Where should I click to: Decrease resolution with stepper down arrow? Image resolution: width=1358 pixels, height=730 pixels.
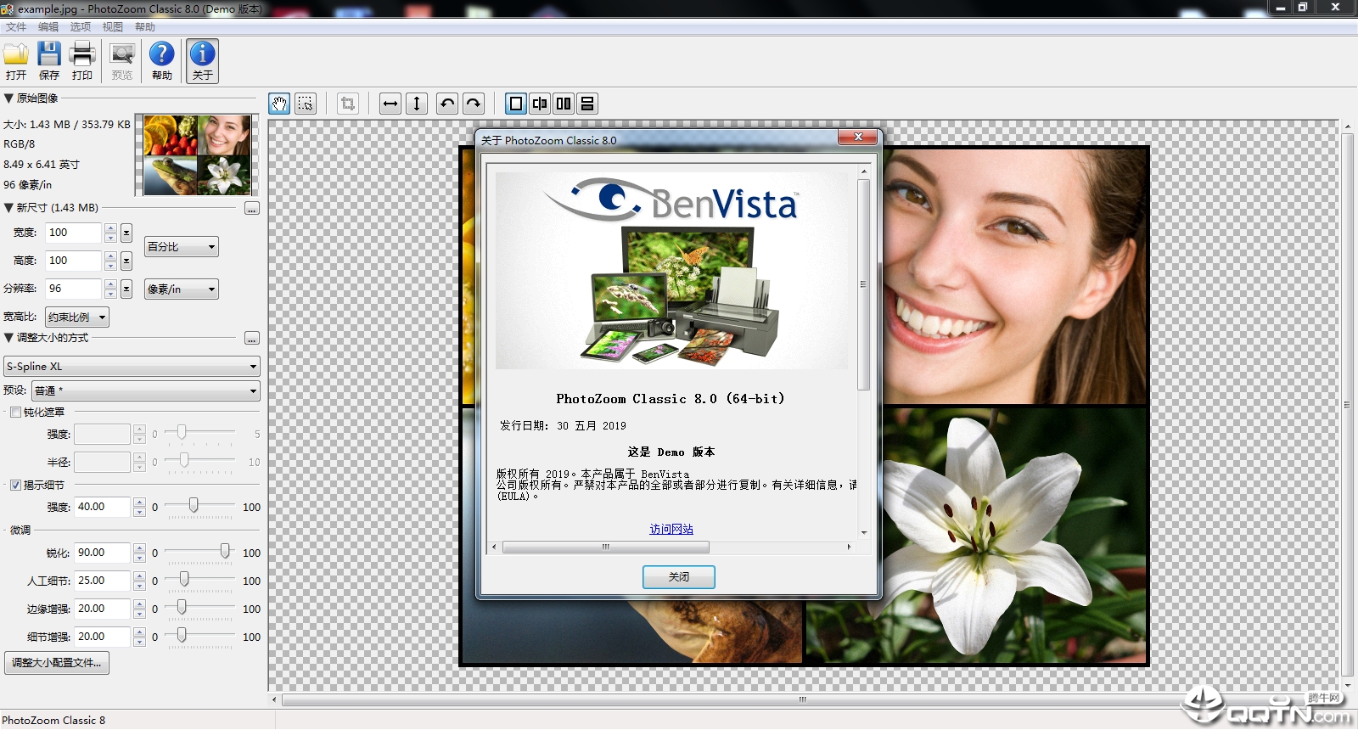(110, 294)
